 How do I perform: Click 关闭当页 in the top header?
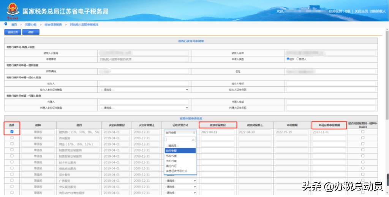pyautogui.click(x=361, y=11)
